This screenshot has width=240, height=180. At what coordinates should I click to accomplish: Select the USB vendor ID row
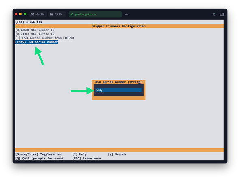coord(35,30)
